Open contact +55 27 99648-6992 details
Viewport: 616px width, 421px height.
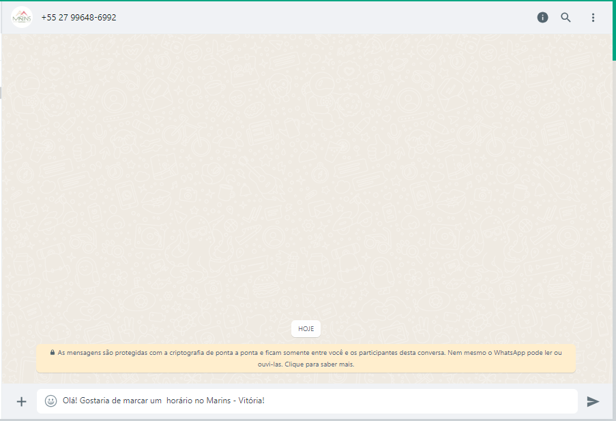pos(78,18)
